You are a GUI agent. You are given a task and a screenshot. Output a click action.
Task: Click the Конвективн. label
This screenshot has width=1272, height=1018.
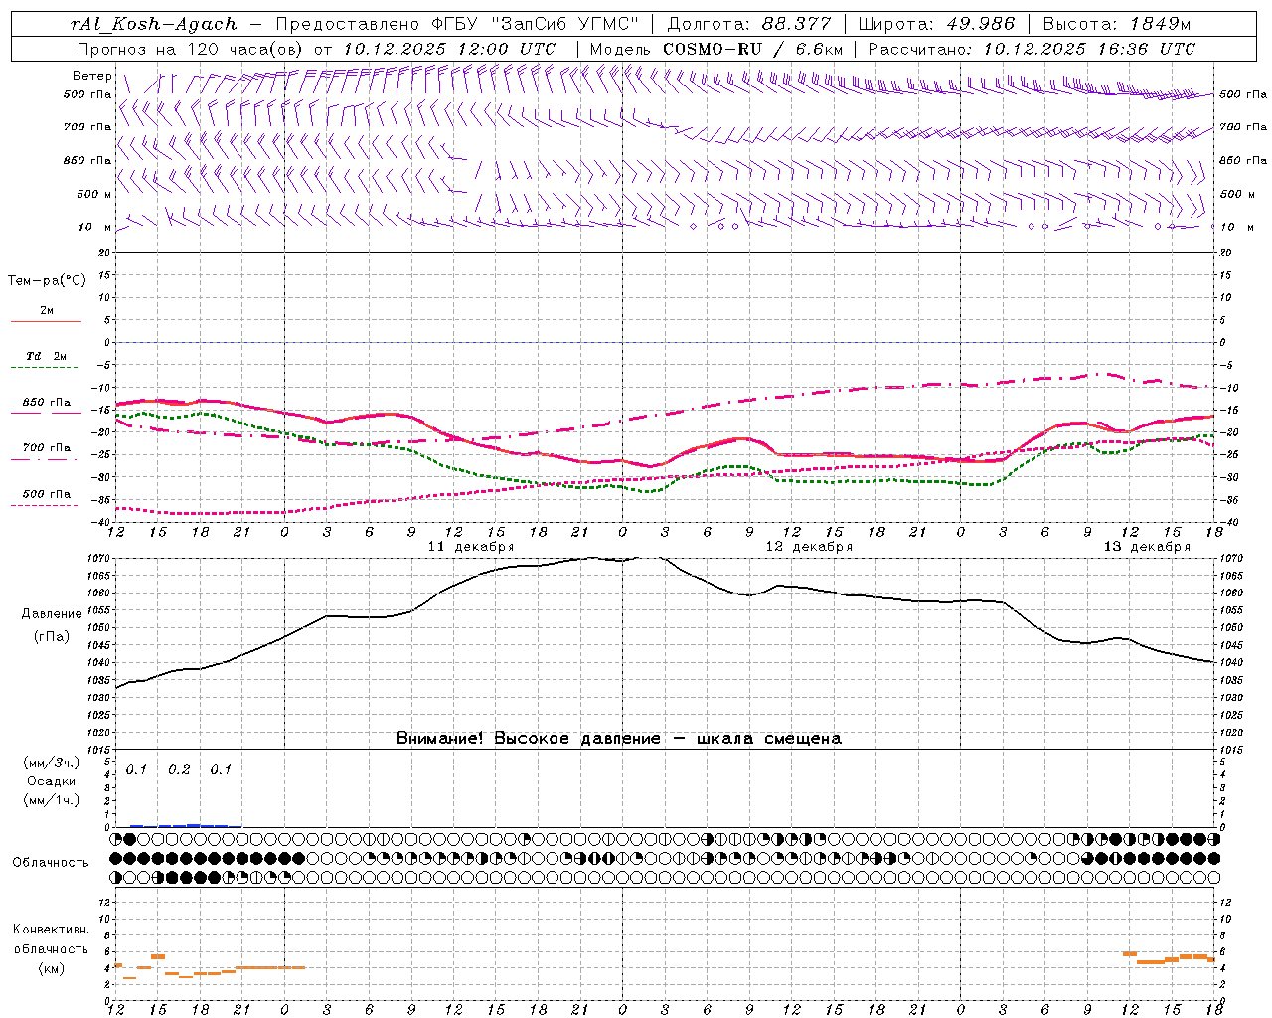pyautogui.click(x=52, y=930)
